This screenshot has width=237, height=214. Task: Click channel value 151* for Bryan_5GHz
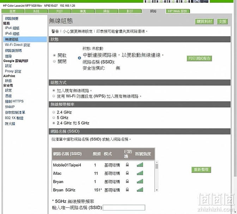[x=98, y=190]
